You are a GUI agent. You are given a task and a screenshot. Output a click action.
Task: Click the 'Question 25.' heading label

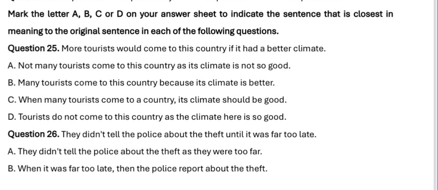pos(33,49)
